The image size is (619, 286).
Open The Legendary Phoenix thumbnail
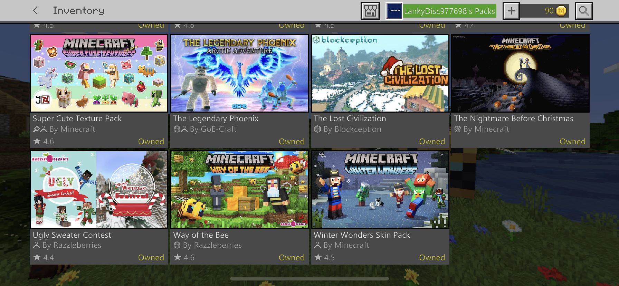click(239, 73)
